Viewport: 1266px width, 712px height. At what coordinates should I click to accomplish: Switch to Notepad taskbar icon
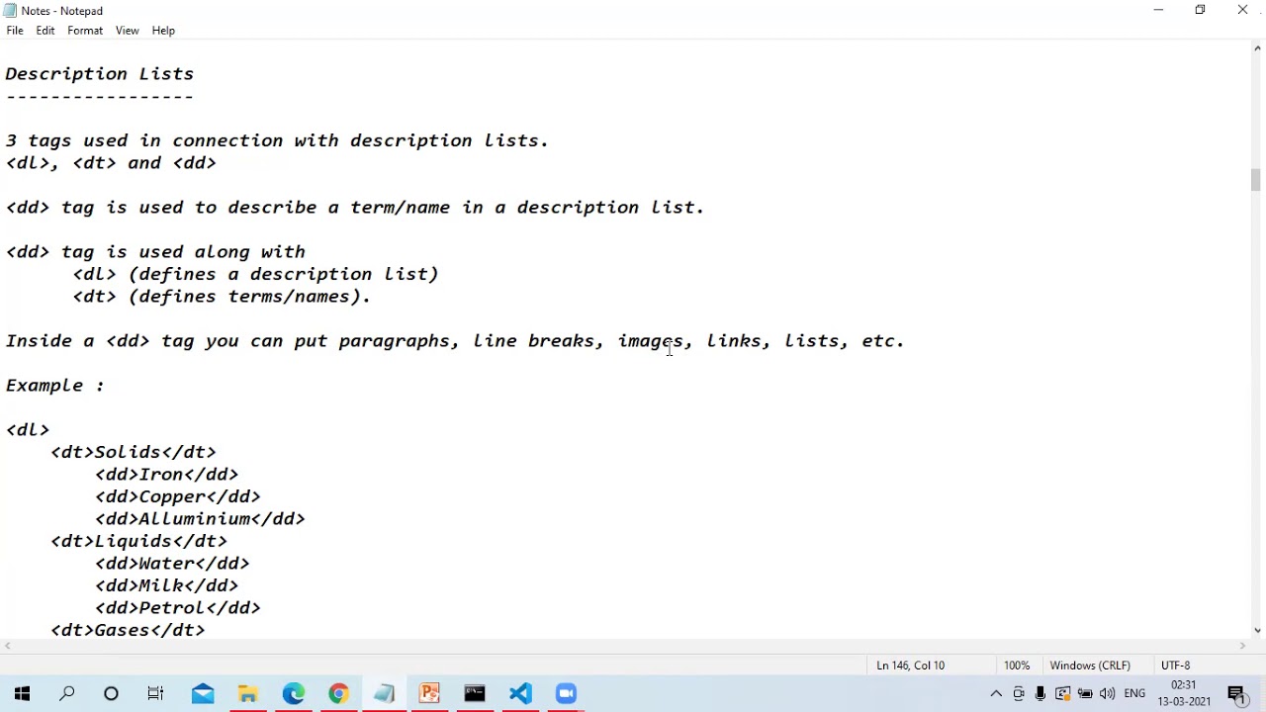pyautogui.click(x=384, y=693)
